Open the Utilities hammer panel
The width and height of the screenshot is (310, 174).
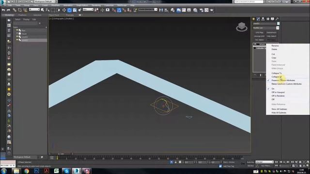(277, 19)
